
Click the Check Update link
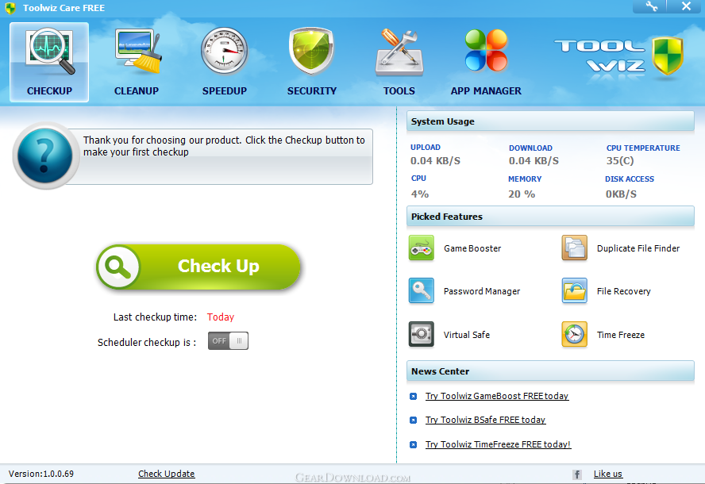pyautogui.click(x=167, y=474)
